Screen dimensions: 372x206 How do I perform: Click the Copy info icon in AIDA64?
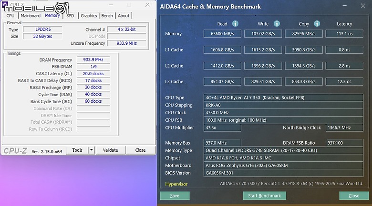click(x=317, y=23)
